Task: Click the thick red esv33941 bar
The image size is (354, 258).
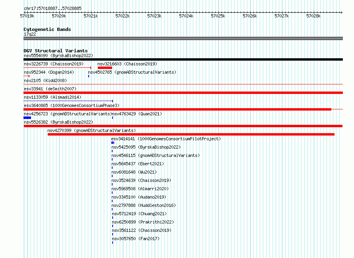Action: pyautogui.click(x=183, y=93)
